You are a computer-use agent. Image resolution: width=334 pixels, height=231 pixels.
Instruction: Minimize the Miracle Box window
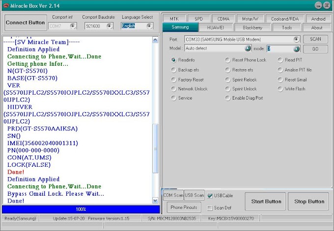pyautogui.click(x=318, y=5)
